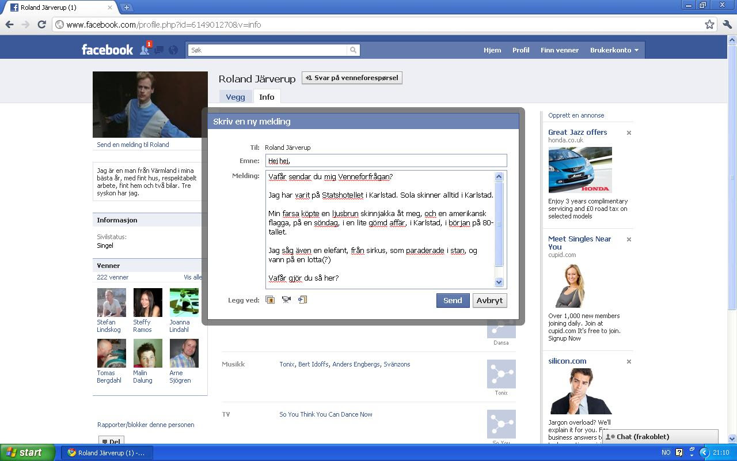737x461 pixels.
Task: Click Windows Start button
Action: point(28,452)
